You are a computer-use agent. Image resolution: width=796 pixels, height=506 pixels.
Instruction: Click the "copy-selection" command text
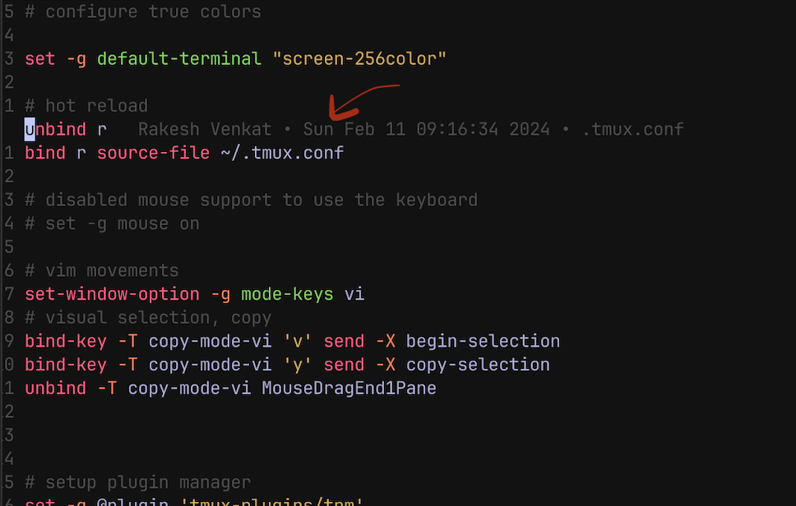(x=478, y=365)
